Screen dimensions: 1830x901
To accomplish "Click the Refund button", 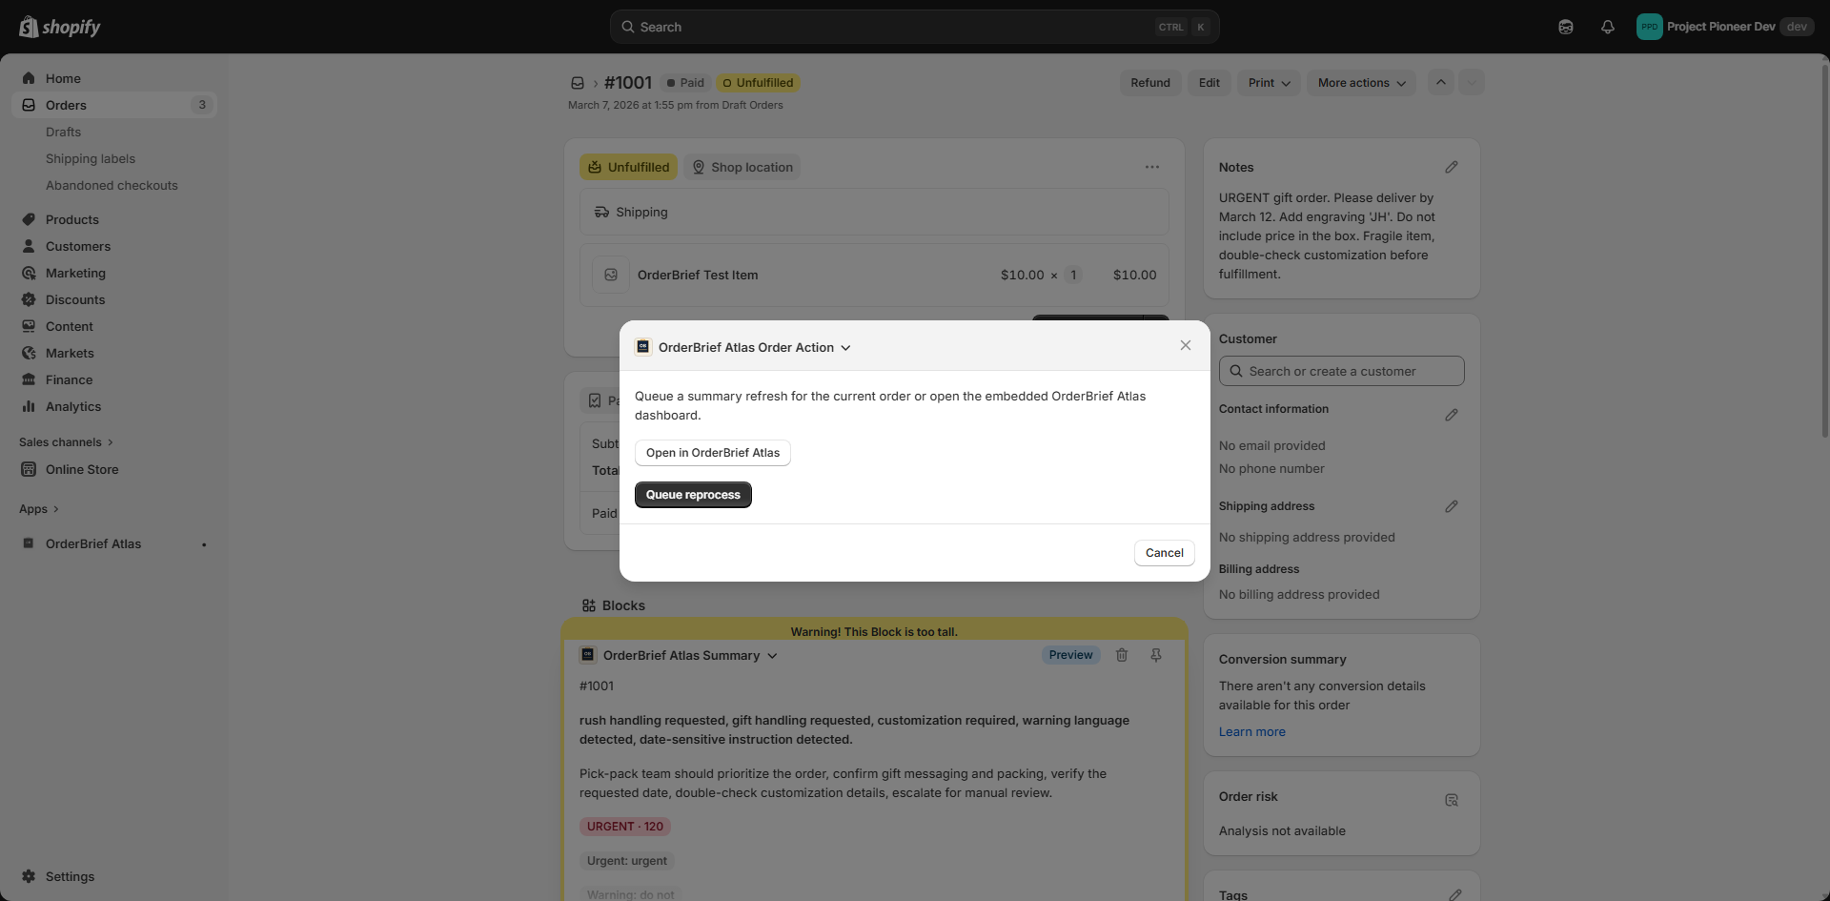I will pos(1150,83).
